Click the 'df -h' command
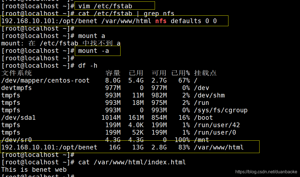Viewport: 300px width, 177px height. [x=88, y=66]
